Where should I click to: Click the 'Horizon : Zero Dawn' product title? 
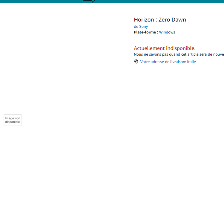pos(160,20)
